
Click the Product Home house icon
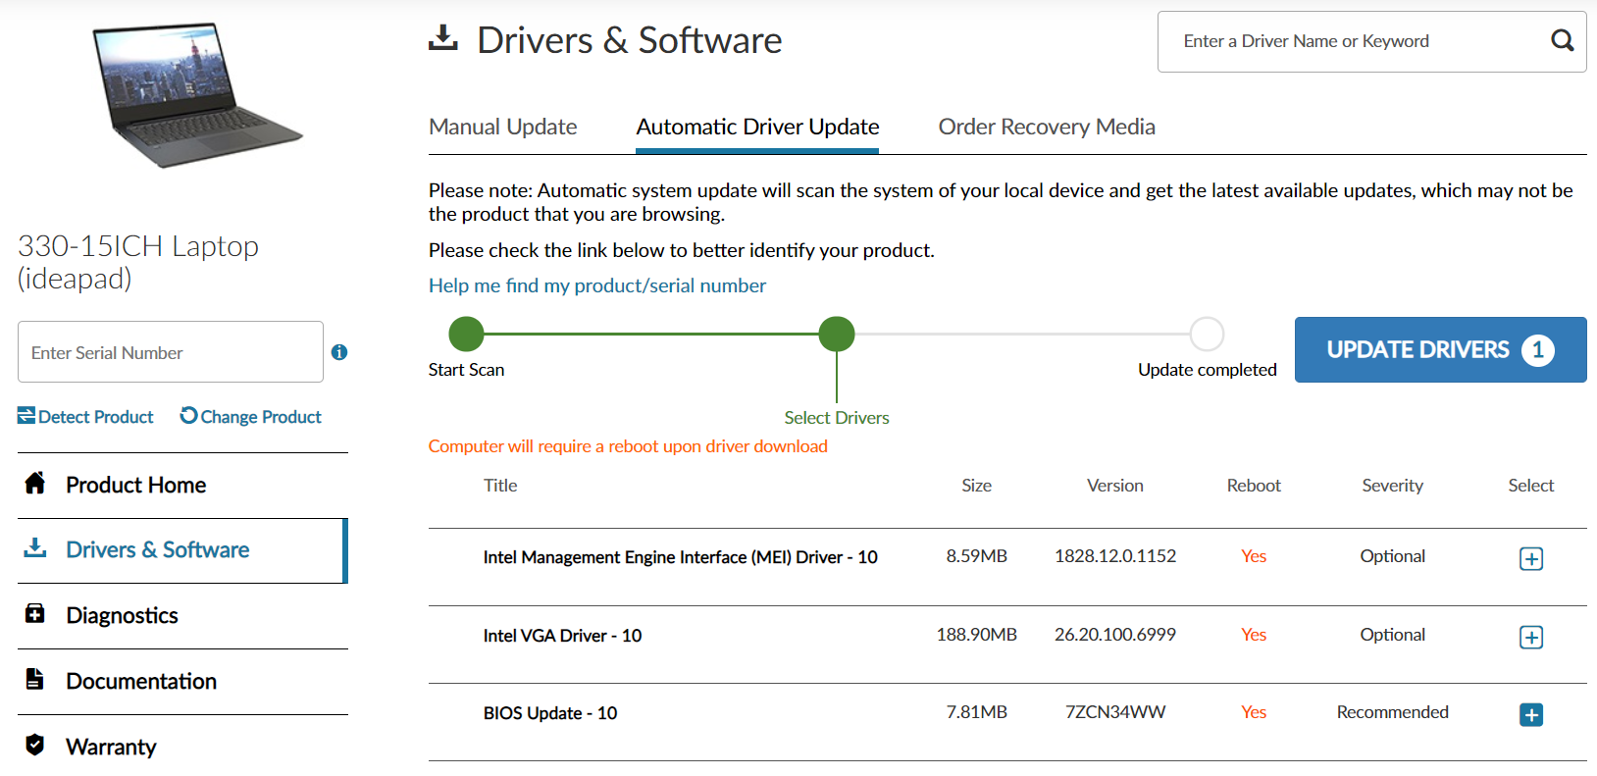point(35,483)
